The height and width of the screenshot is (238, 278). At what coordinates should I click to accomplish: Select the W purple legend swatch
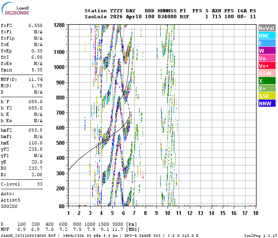[267, 51]
